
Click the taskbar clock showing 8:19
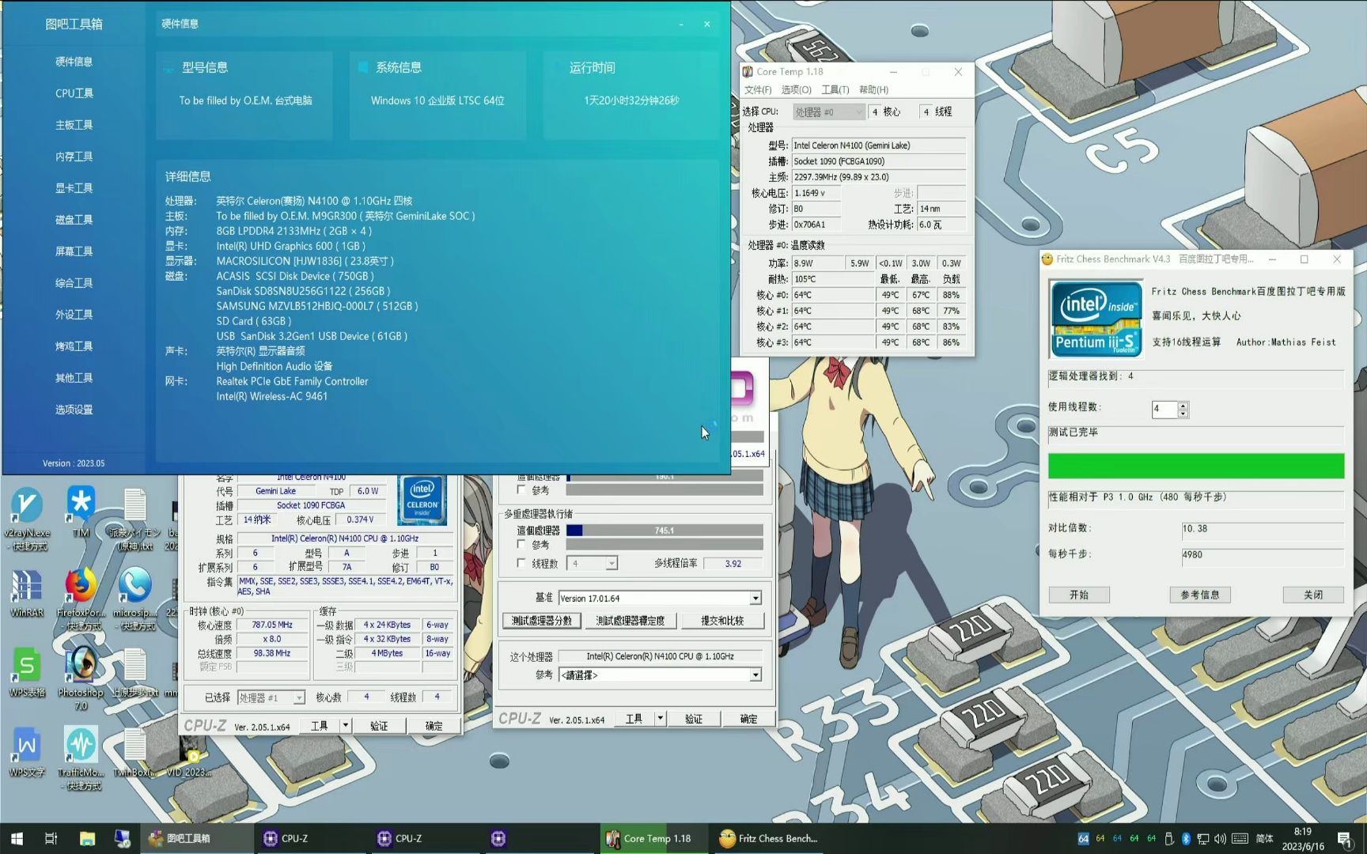pos(1303,838)
